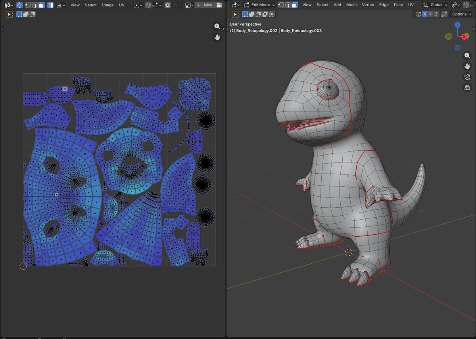Click the open image folder icon
The height and width of the screenshot is (339, 476).
[x=219, y=5]
